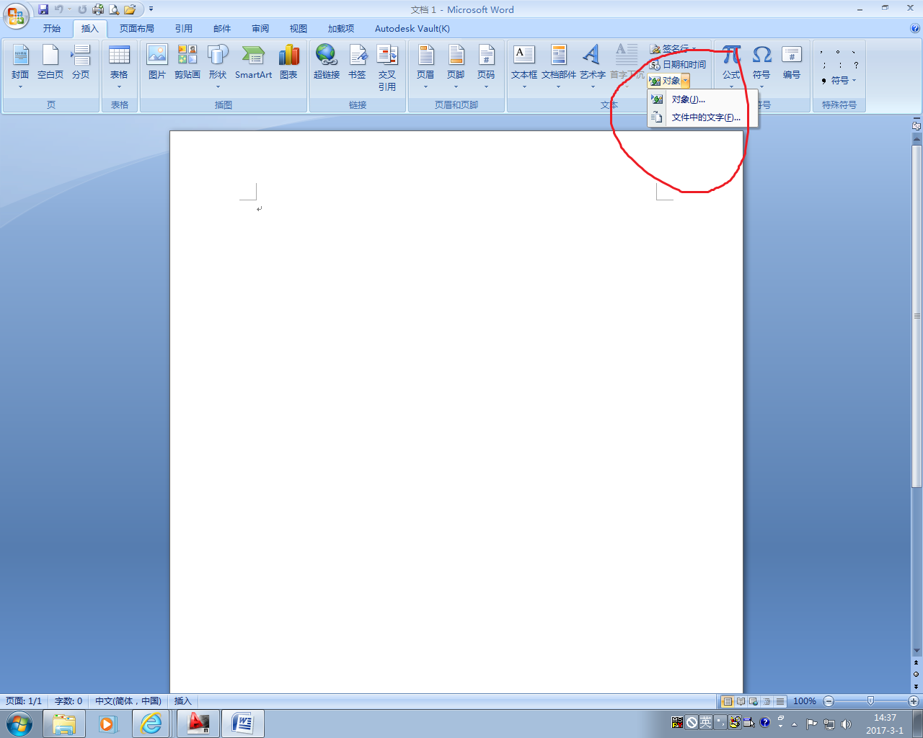
Task: Insert a chart (图表)
Action: pos(288,62)
